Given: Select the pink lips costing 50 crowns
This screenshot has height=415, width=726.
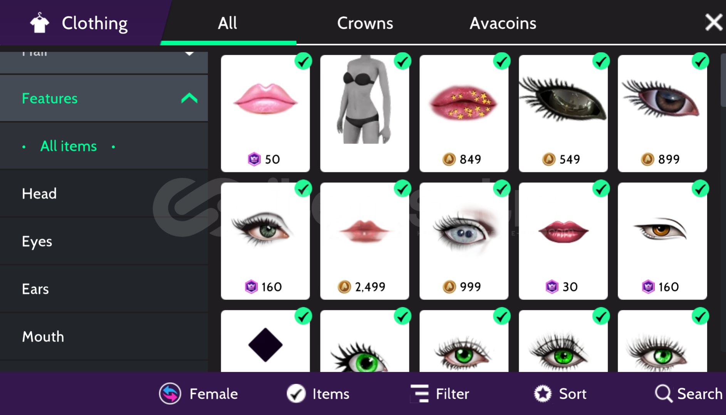Looking at the screenshot, I should pyautogui.click(x=265, y=113).
